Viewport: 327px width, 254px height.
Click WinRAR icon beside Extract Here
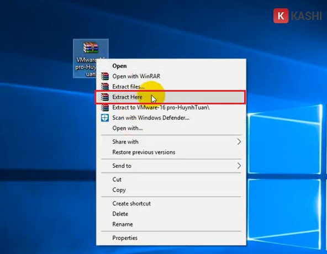[105, 97]
